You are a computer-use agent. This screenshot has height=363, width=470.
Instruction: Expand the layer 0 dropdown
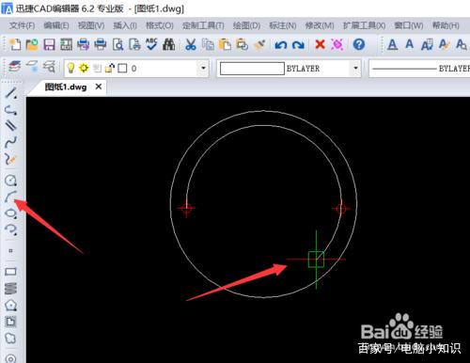(203, 68)
